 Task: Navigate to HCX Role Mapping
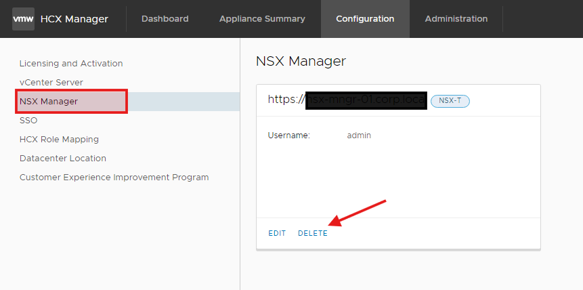coord(59,140)
